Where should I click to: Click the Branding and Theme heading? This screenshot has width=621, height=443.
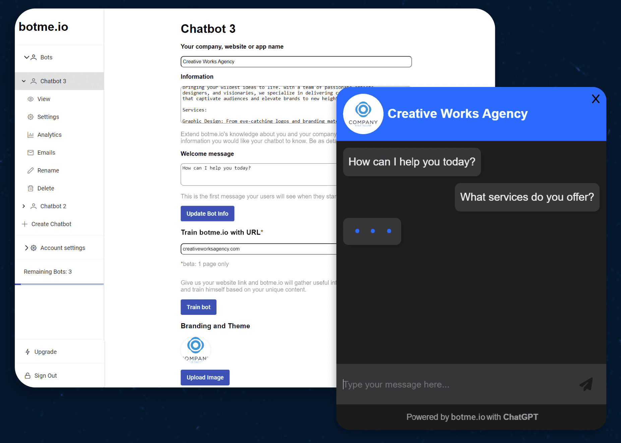215,326
